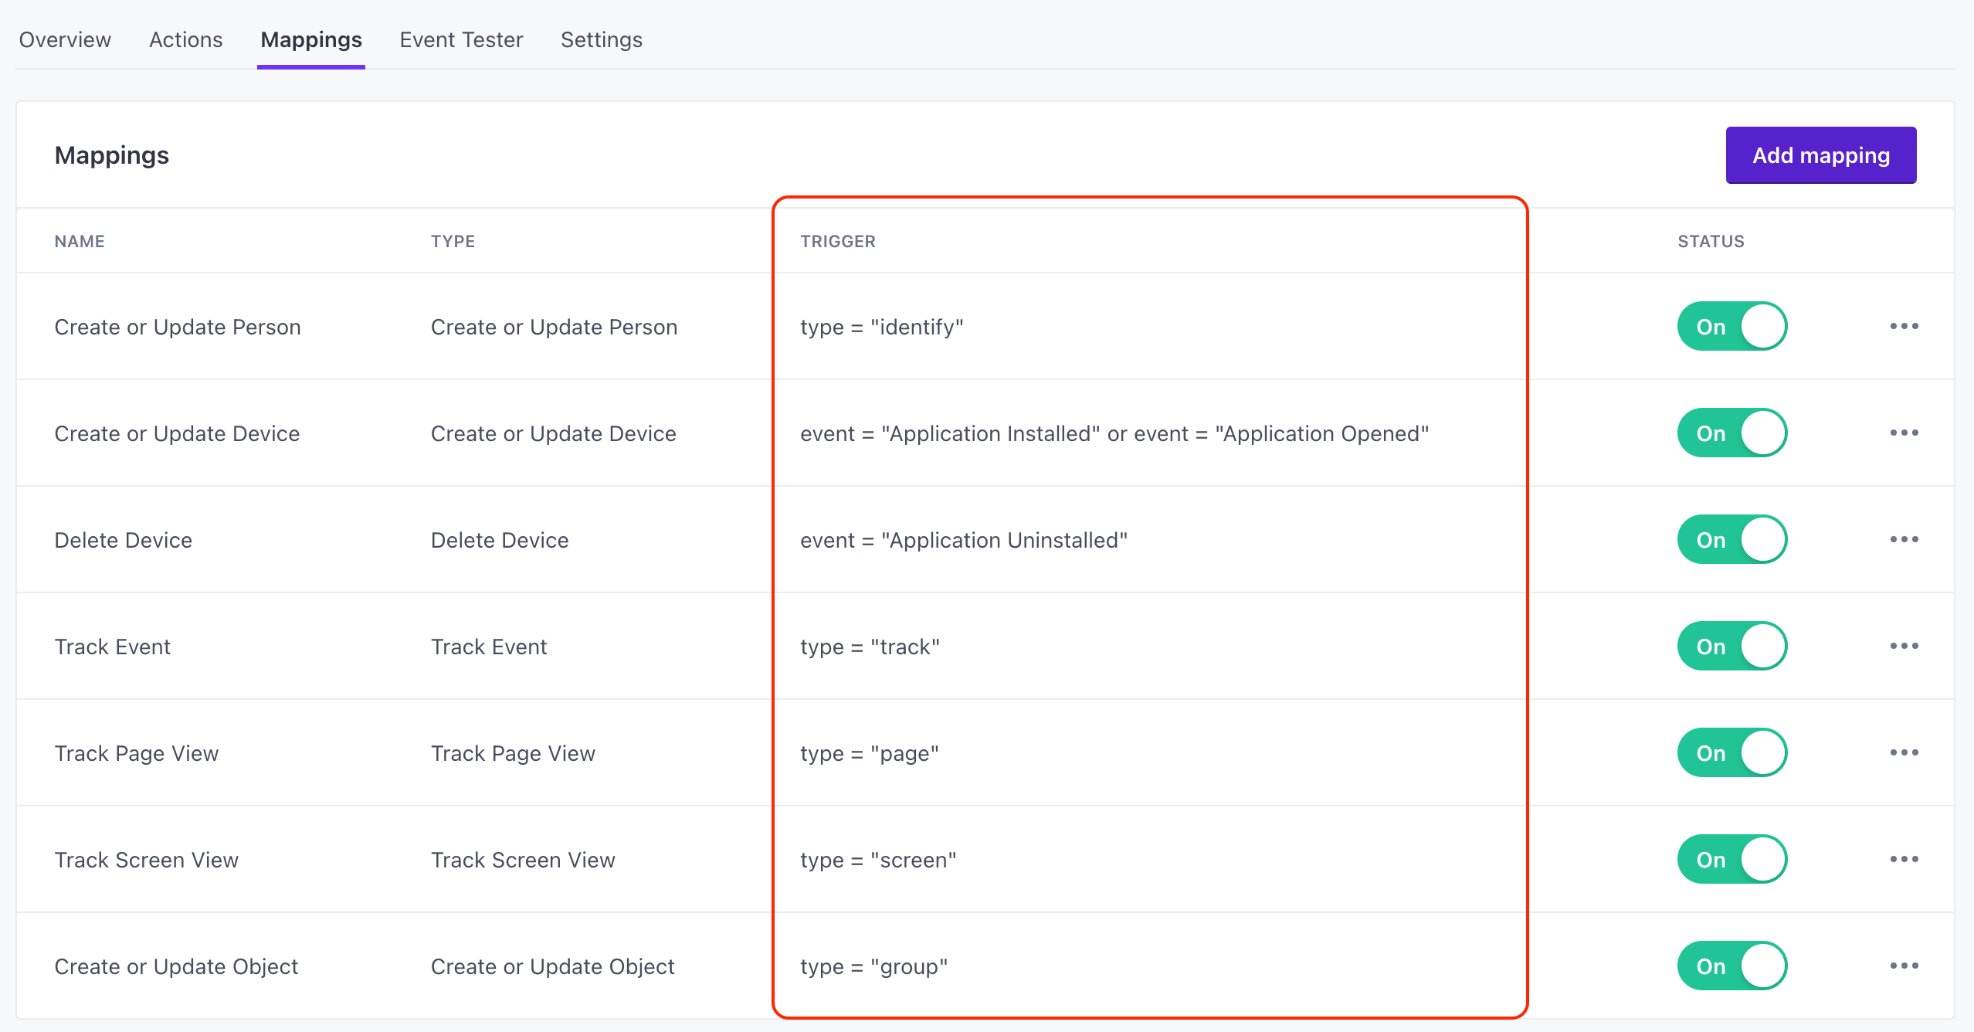1974x1032 pixels.
Task: Toggle off the Track Event mapping
Action: (1731, 646)
